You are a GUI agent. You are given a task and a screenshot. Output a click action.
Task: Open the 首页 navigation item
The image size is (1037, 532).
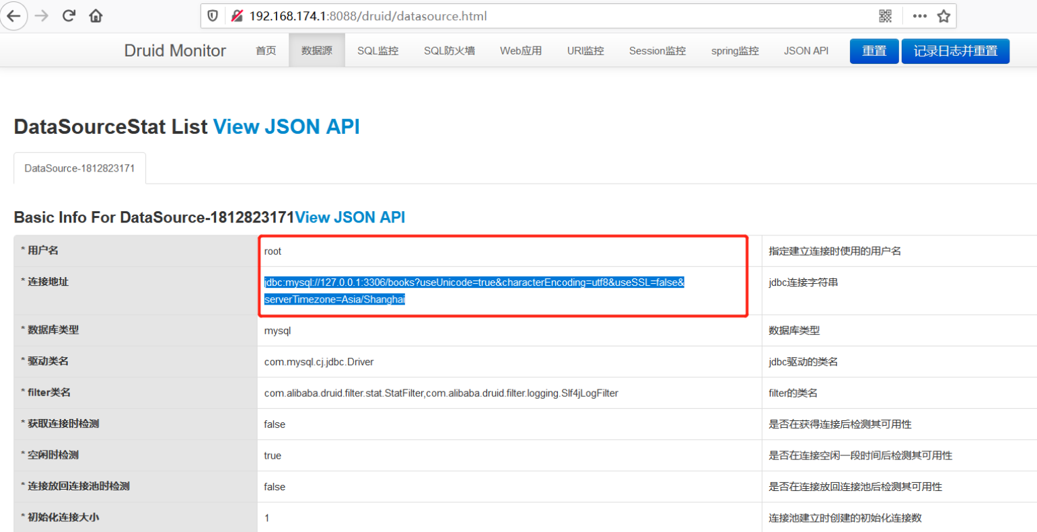point(266,50)
